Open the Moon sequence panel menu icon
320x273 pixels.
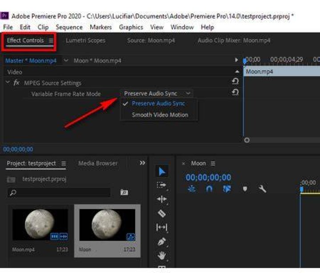click(213, 163)
